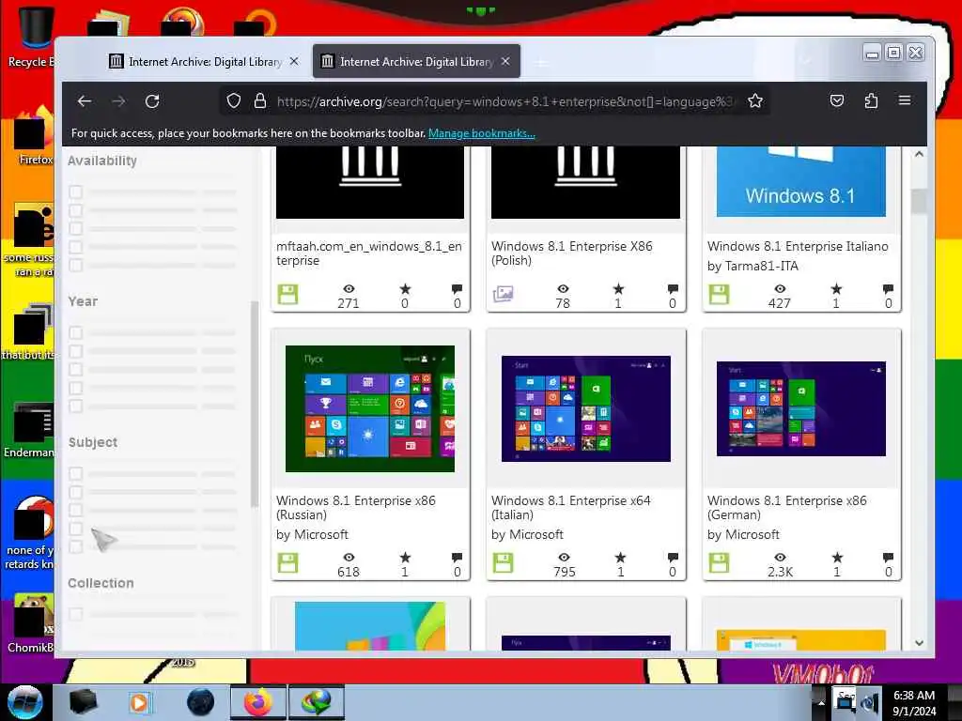Image resolution: width=962 pixels, height=721 pixels.
Task: Reload the current archive.org page
Action: pos(152,101)
